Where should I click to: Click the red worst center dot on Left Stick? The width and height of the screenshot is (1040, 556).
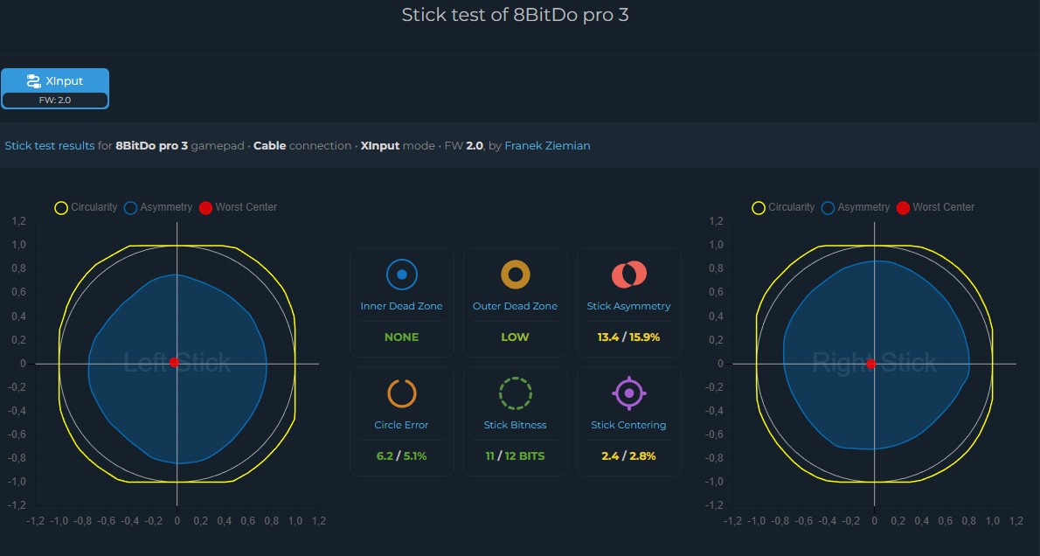[x=175, y=362]
